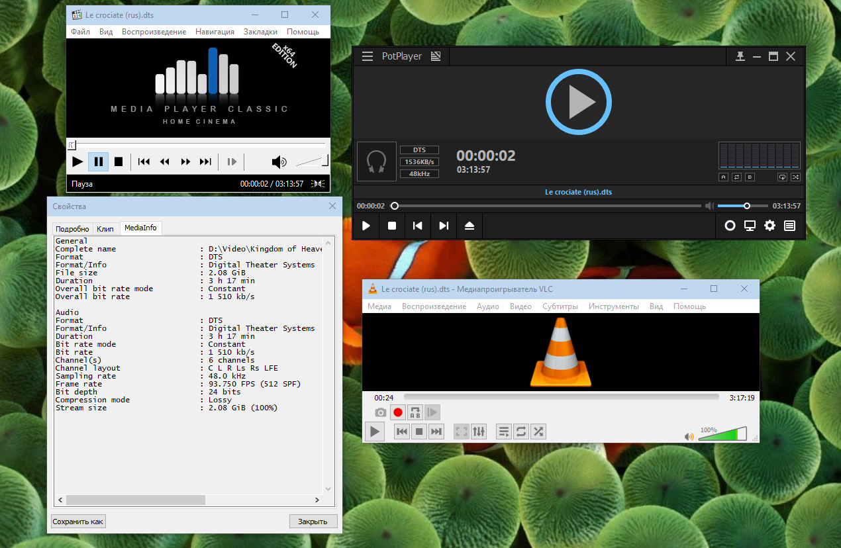This screenshot has height=548, width=841.
Task: Step one frame forward in Media Player Classic
Action: [x=232, y=161]
